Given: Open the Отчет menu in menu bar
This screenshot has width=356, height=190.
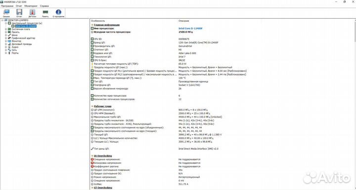Looking at the screenshot, I should pyautogui.click(x=19, y=6).
